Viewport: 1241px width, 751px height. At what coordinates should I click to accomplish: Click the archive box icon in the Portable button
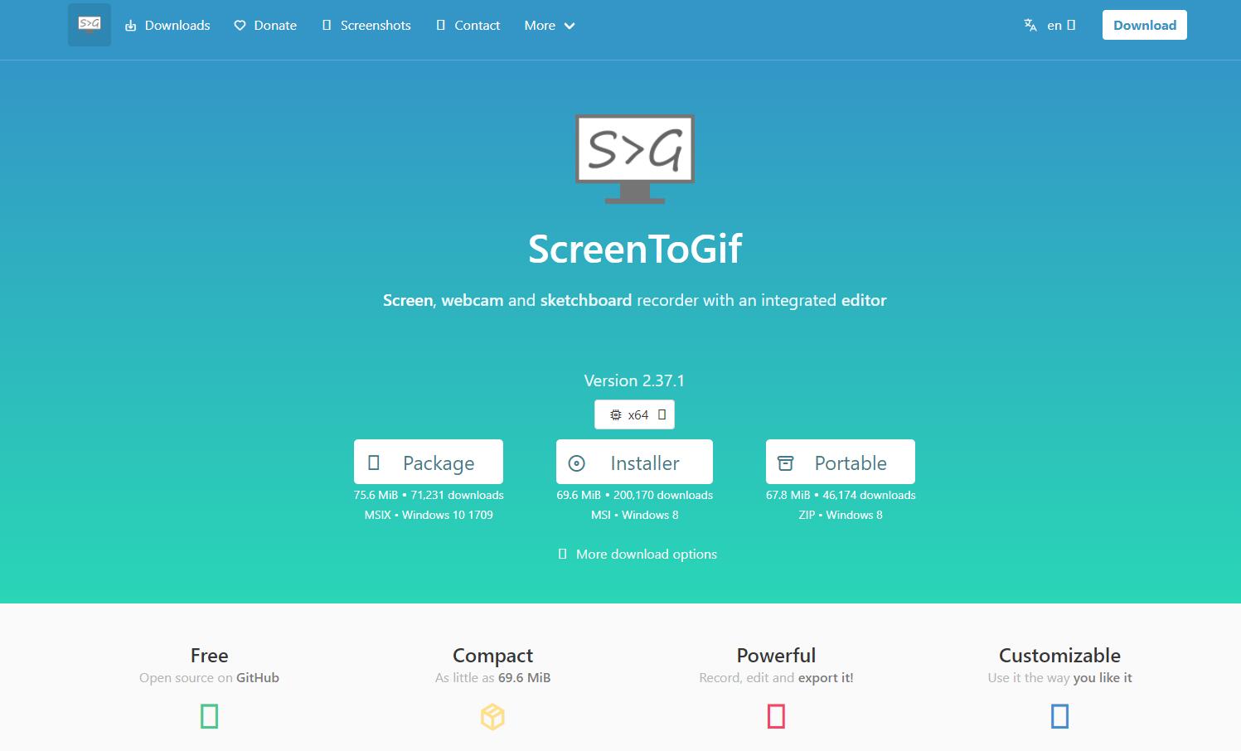[785, 463]
